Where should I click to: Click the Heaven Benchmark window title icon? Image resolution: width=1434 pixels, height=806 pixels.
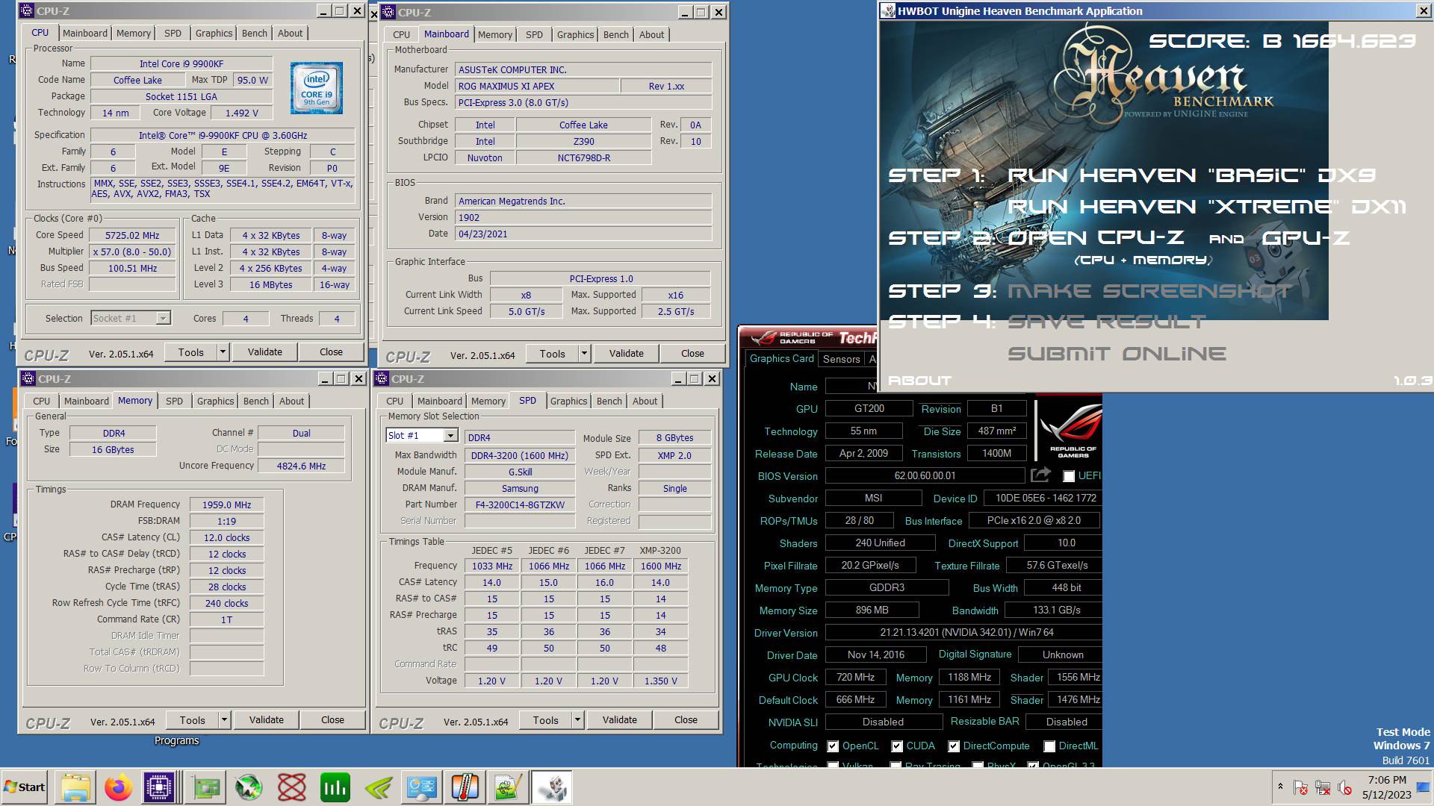[888, 10]
